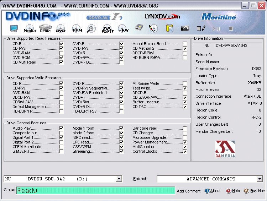Click the Add Comment label
Viewport: 267px width, 201px height.
tap(189, 191)
